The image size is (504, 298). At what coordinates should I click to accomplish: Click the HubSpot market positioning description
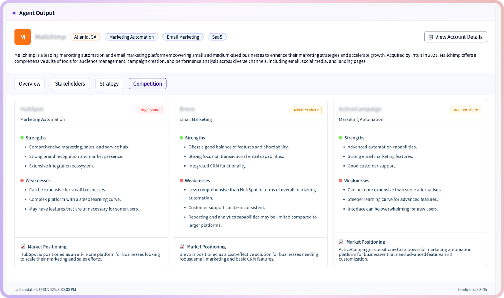(x=90, y=257)
